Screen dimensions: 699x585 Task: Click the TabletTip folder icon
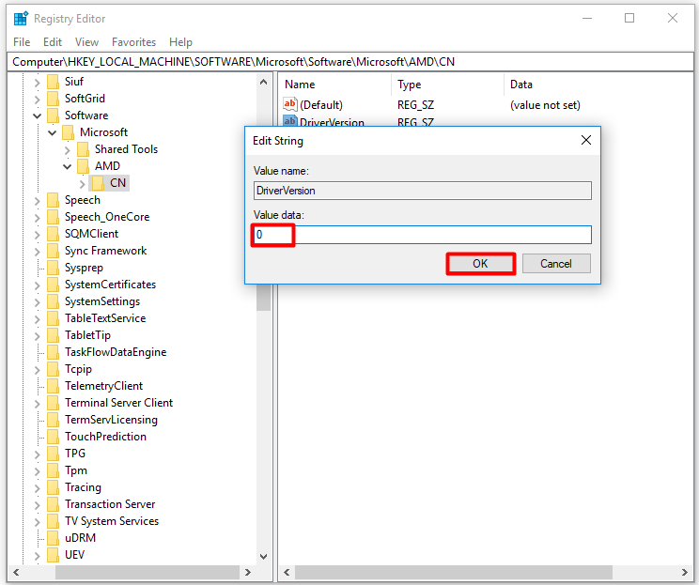53,335
